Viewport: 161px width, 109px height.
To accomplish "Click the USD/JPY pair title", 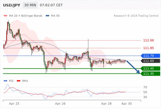I will point(12,5).
